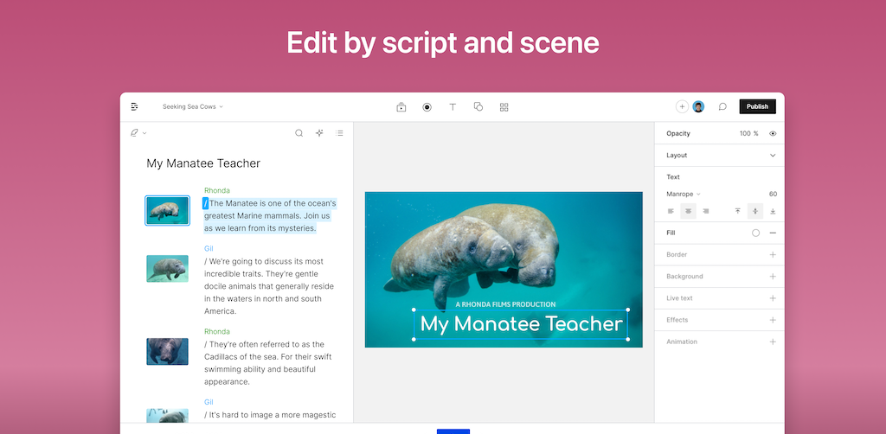Click the add collaborator plus button
This screenshot has width=886, height=434.
pos(682,107)
